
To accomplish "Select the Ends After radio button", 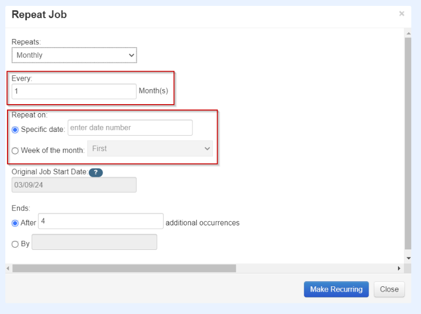I will click(x=15, y=223).
